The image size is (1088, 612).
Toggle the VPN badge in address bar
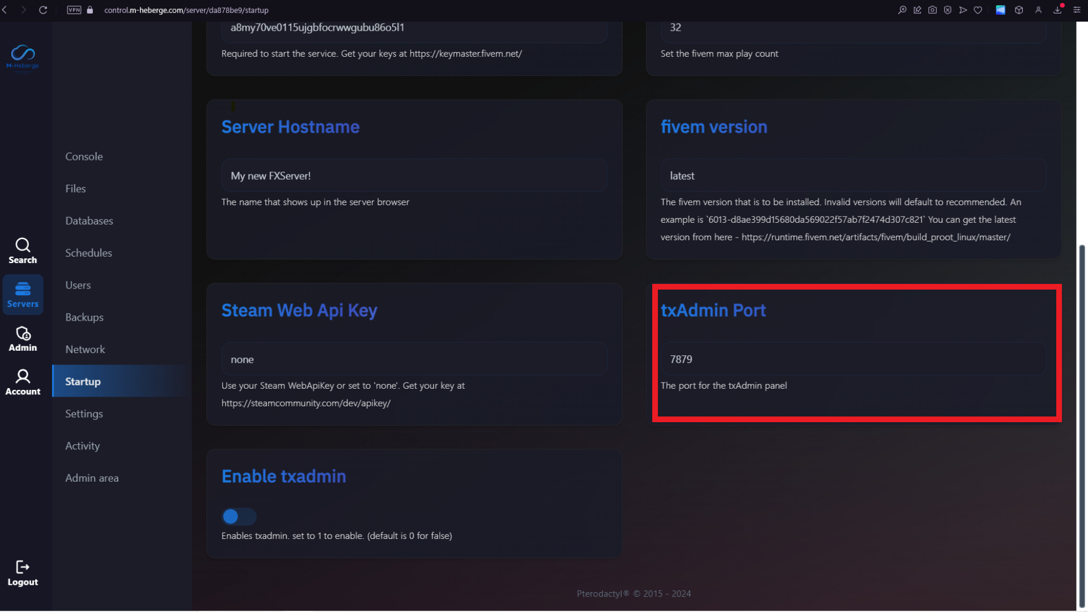click(x=74, y=10)
